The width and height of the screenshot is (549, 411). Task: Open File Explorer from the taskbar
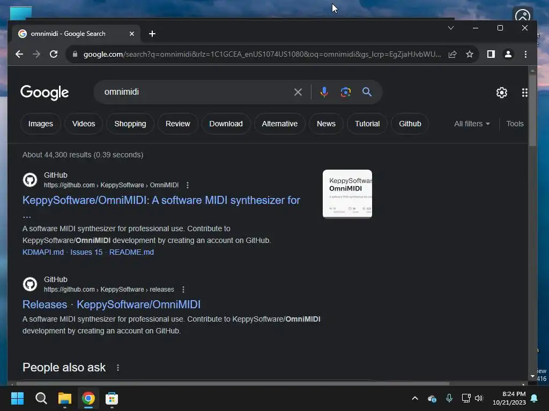pos(65,398)
